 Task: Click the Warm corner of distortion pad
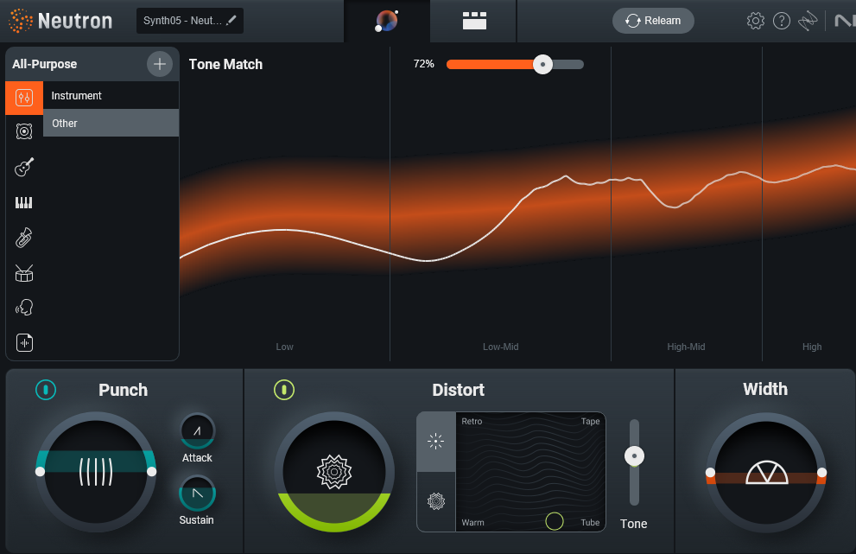(x=472, y=522)
